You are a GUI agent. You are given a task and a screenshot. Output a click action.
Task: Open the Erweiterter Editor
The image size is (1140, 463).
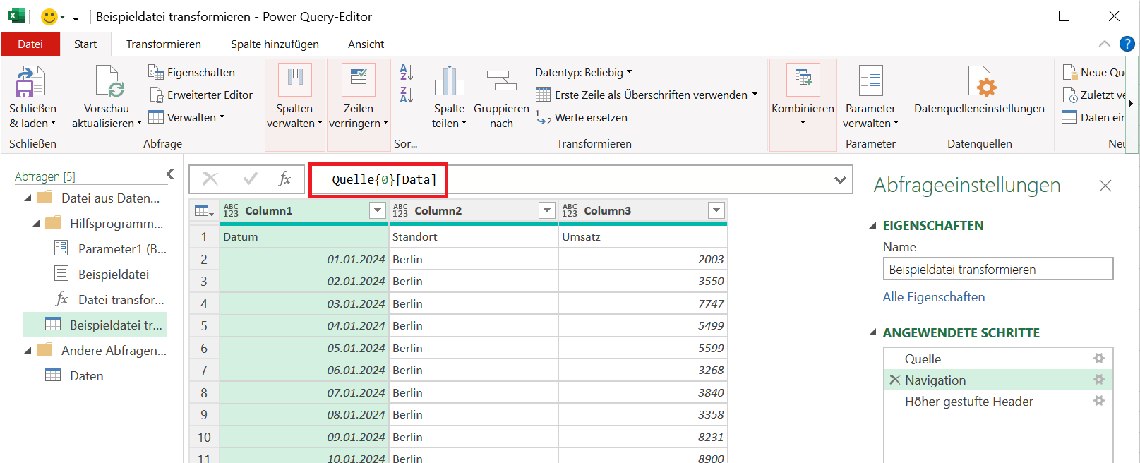tap(201, 95)
